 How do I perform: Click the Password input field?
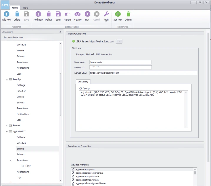(x=120, y=67)
